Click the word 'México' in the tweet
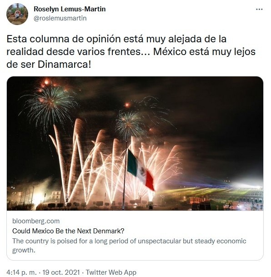 [x=170, y=52]
